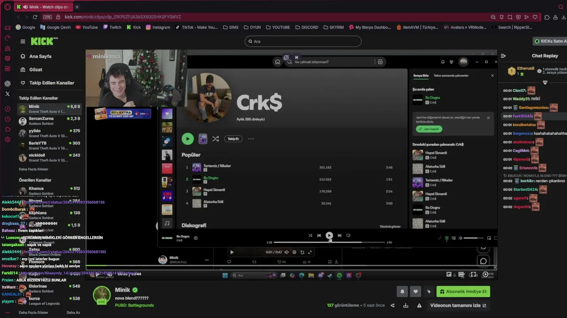Viewport: 567px width, 318px height.
Task: Toggle notifications bell for Minik
Action: point(402,291)
